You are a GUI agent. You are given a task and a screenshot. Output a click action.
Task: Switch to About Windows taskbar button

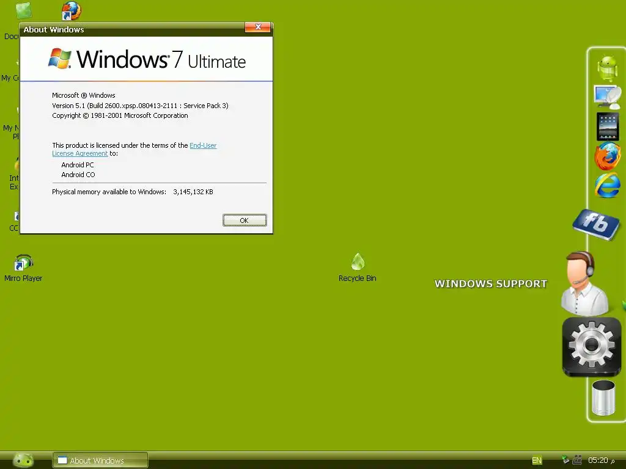pos(100,460)
